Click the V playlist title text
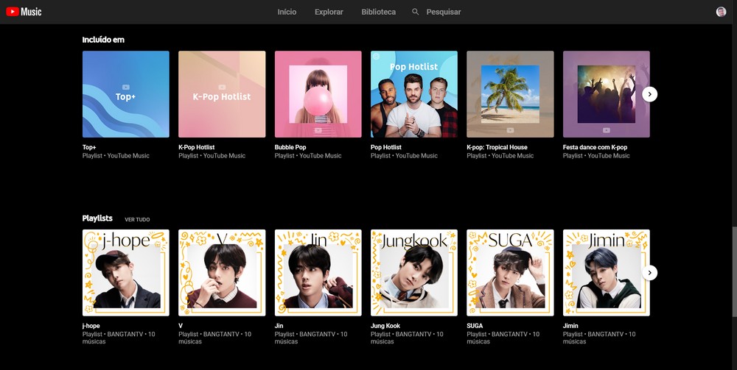Screen dimensions: 737x370 click(x=181, y=325)
